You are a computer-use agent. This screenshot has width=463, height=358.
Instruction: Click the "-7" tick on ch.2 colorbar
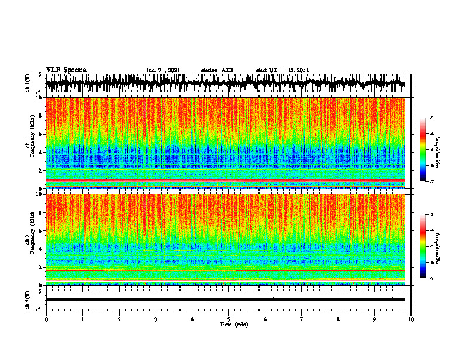click(x=431, y=278)
